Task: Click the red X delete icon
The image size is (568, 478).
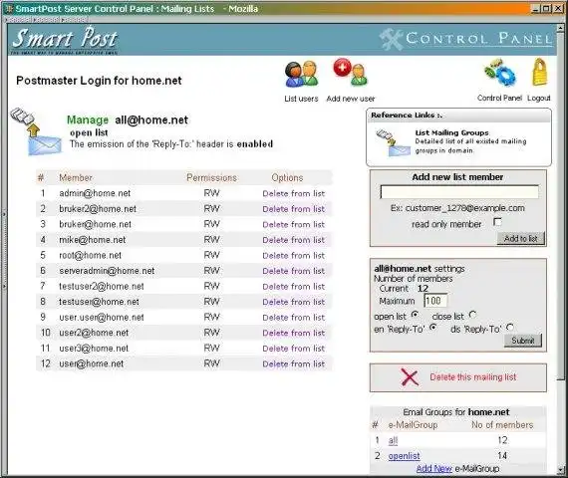Action: coord(410,377)
